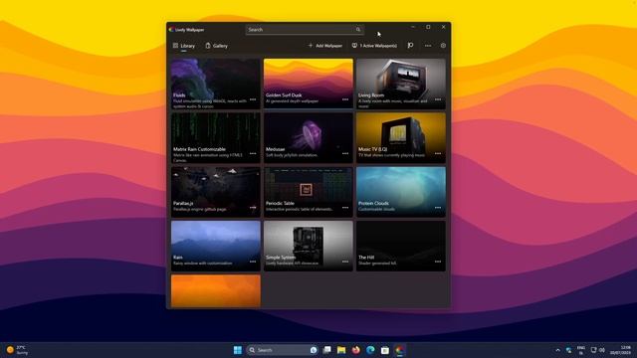Open more options on Parallax.js
Viewport: 637px width, 358px height.
pos(253,208)
